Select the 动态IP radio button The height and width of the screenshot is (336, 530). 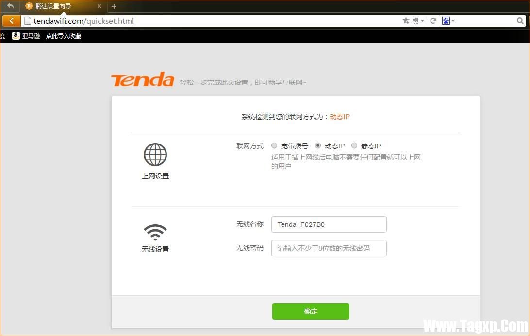pos(318,145)
